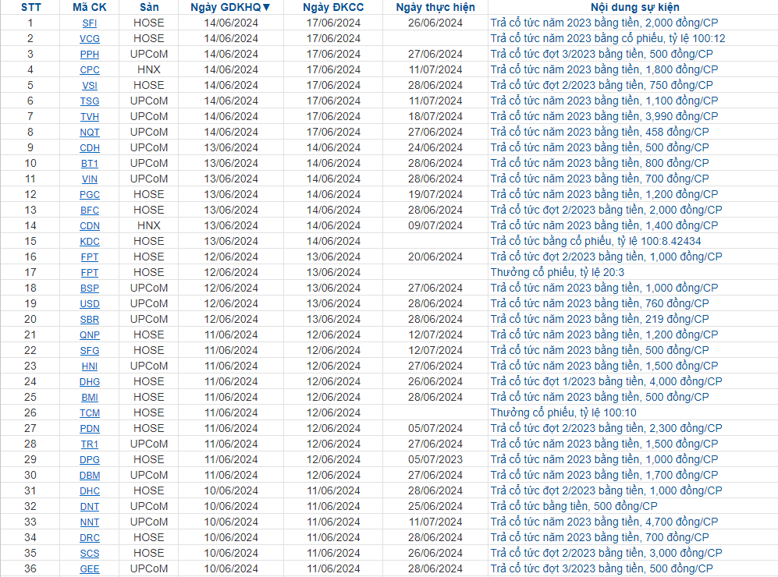
Task: Click the Sàn column header
Action: [x=149, y=8]
